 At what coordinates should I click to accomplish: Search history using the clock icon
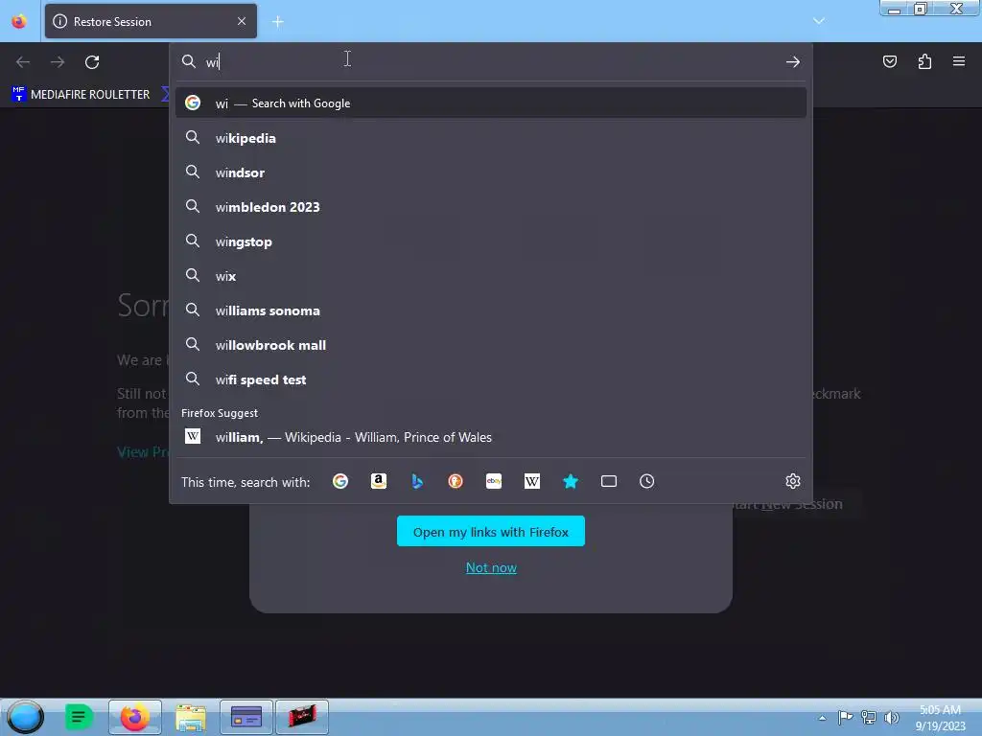(647, 481)
